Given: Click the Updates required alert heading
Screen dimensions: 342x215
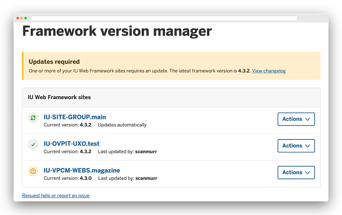Looking at the screenshot, I should coord(54,62).
